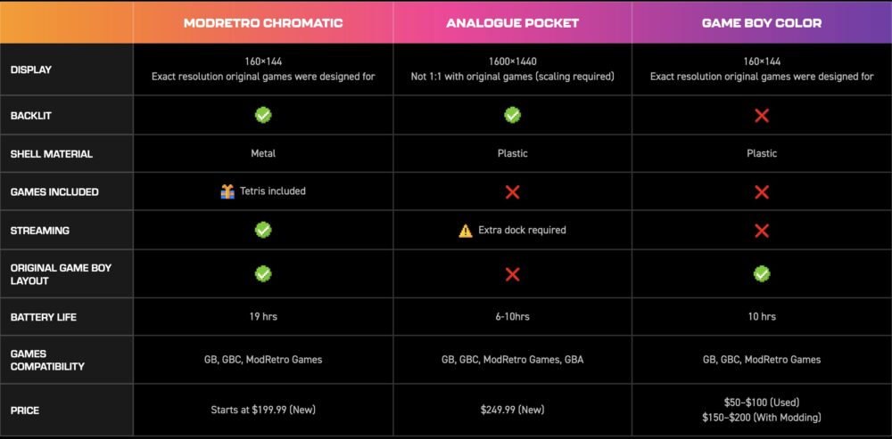Click Game Boy Color original layout checkmark

point(762,274)
